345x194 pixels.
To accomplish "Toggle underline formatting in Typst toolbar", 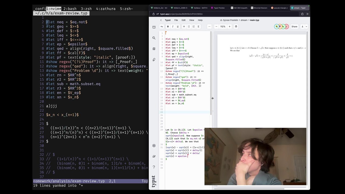I will pos(178,26).
